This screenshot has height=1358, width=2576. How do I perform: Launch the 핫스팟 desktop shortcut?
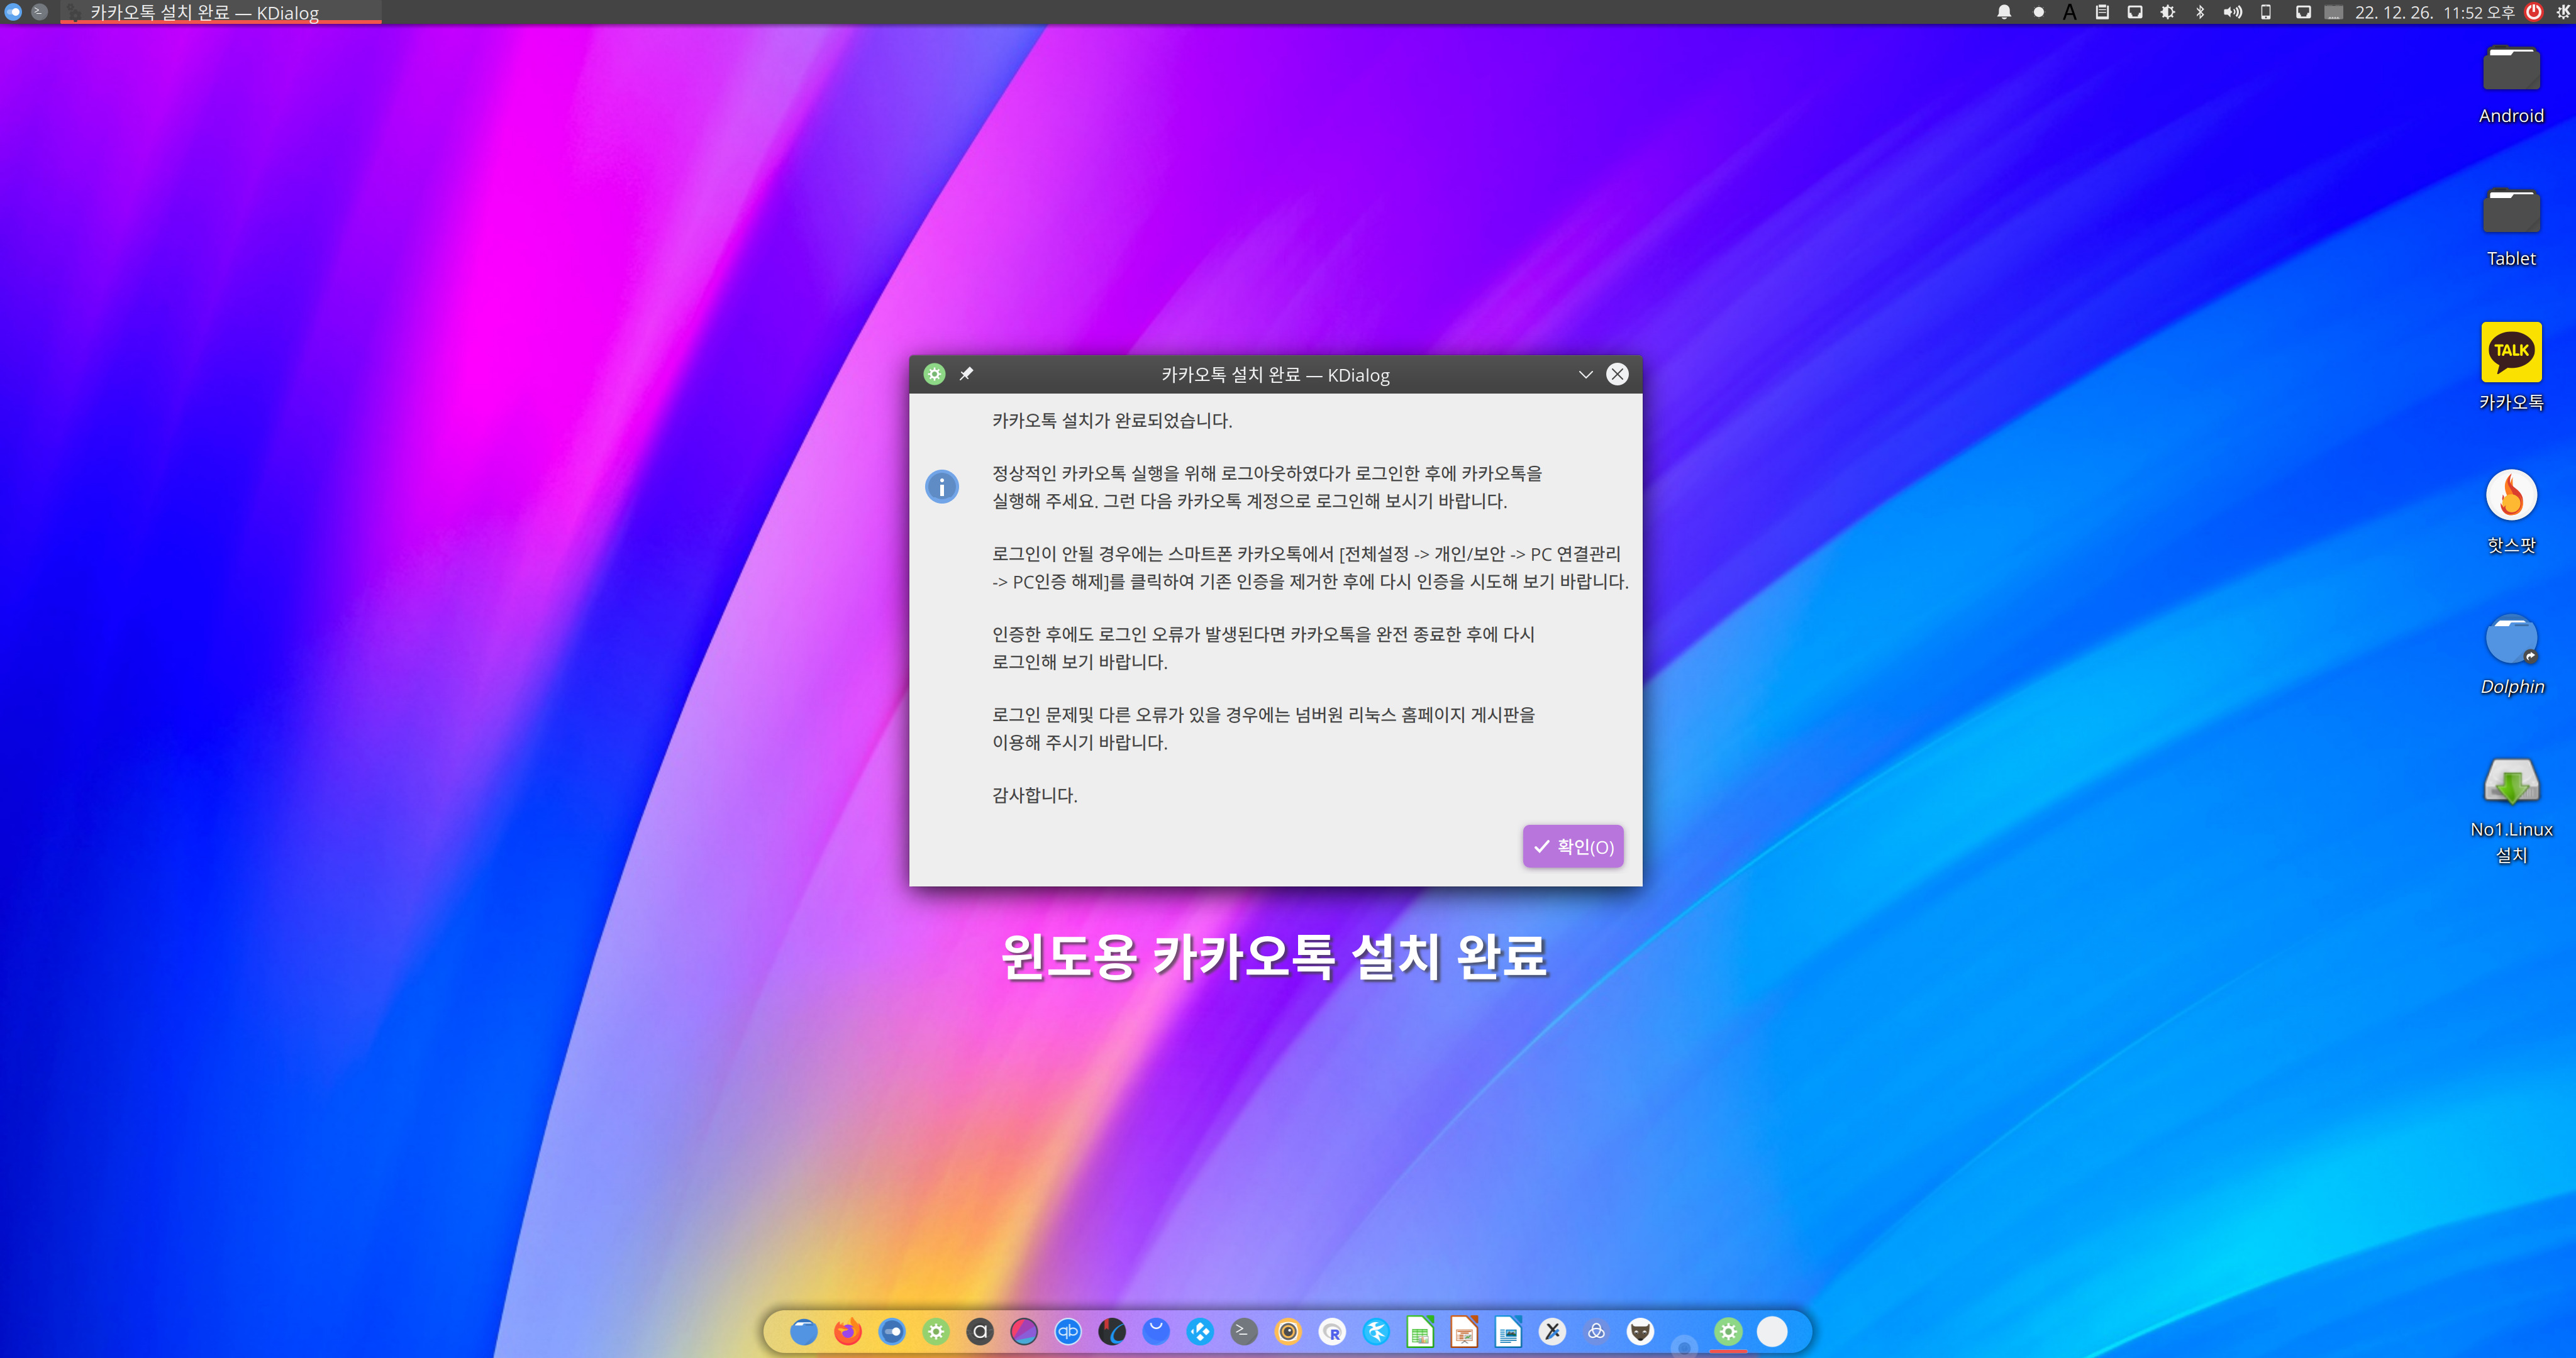[2511, 512]
